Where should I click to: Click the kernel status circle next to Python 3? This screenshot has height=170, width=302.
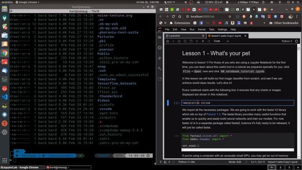(x=296, y=41)
